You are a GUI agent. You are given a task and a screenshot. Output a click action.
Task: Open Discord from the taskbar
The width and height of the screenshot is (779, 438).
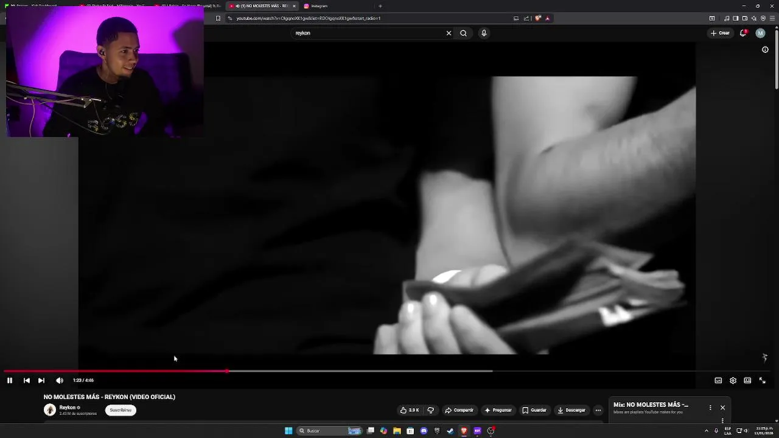coord(424,431)
